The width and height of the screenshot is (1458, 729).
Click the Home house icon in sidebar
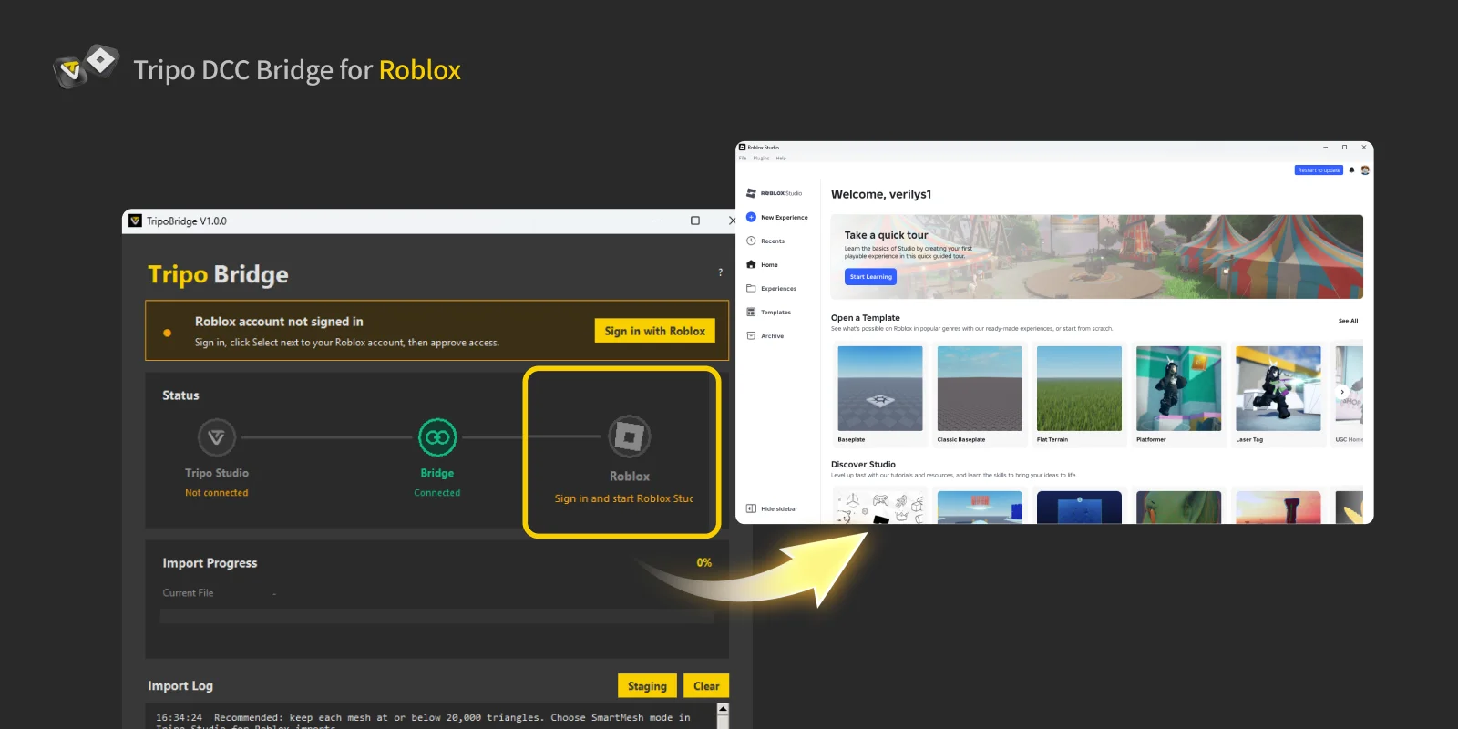(751, 264)
